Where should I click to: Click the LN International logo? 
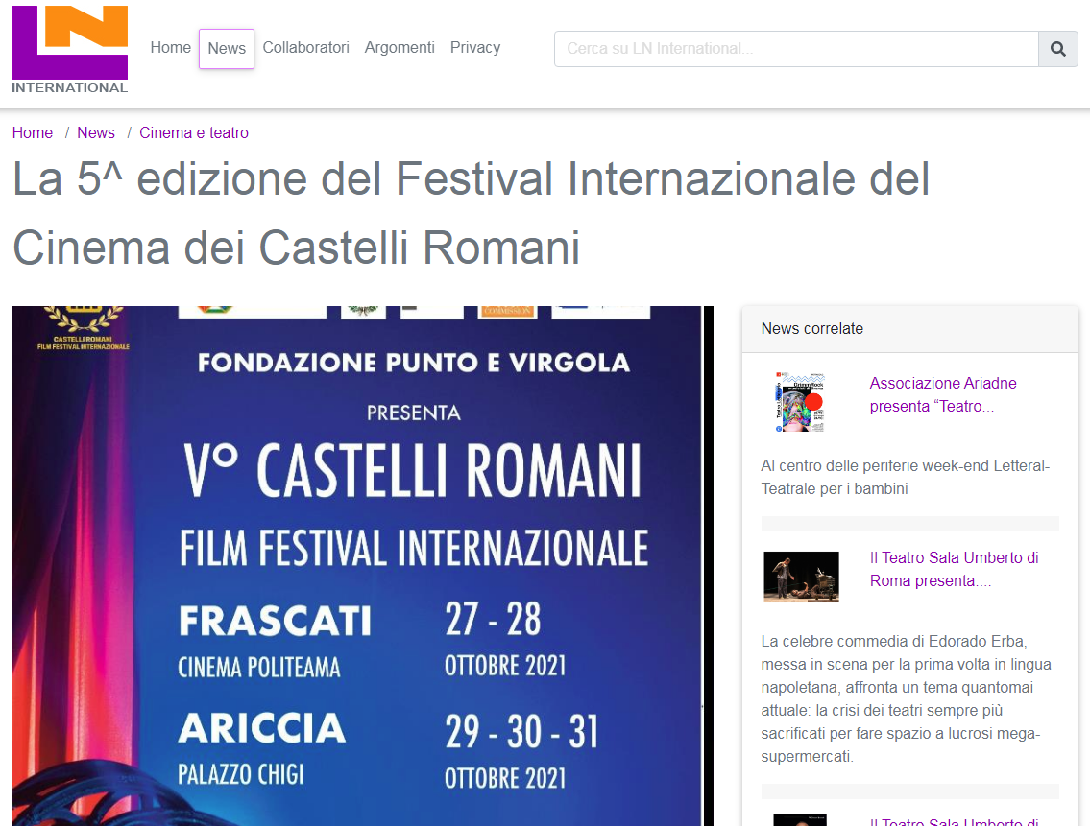69,49
